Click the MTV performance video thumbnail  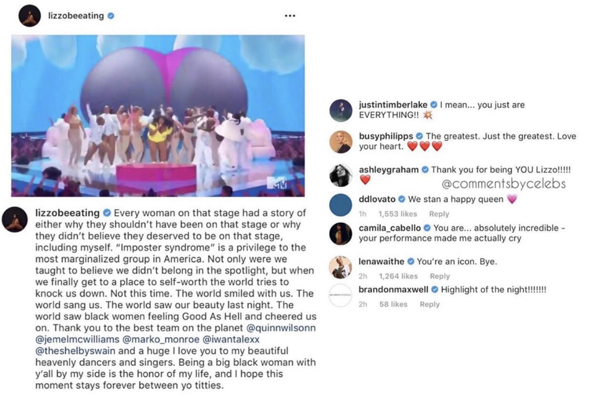tap(158, 116)
